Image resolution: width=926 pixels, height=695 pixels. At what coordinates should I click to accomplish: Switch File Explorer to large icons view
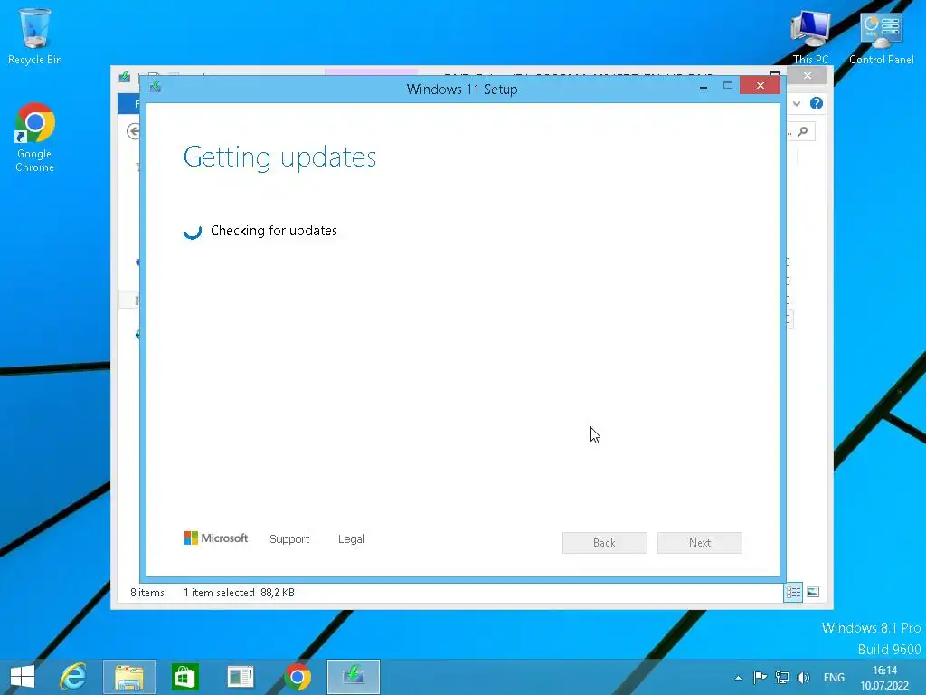pos(813,592)
